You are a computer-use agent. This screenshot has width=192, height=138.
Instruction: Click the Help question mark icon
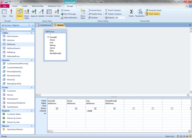coord(190,6)
